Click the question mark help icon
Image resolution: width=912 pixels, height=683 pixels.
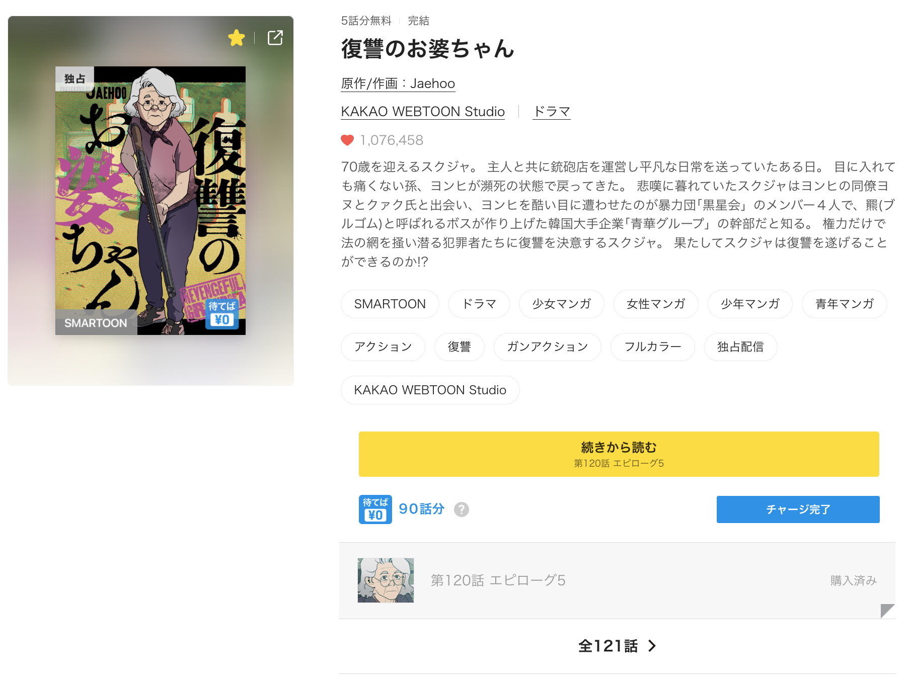tap(461, 509)
